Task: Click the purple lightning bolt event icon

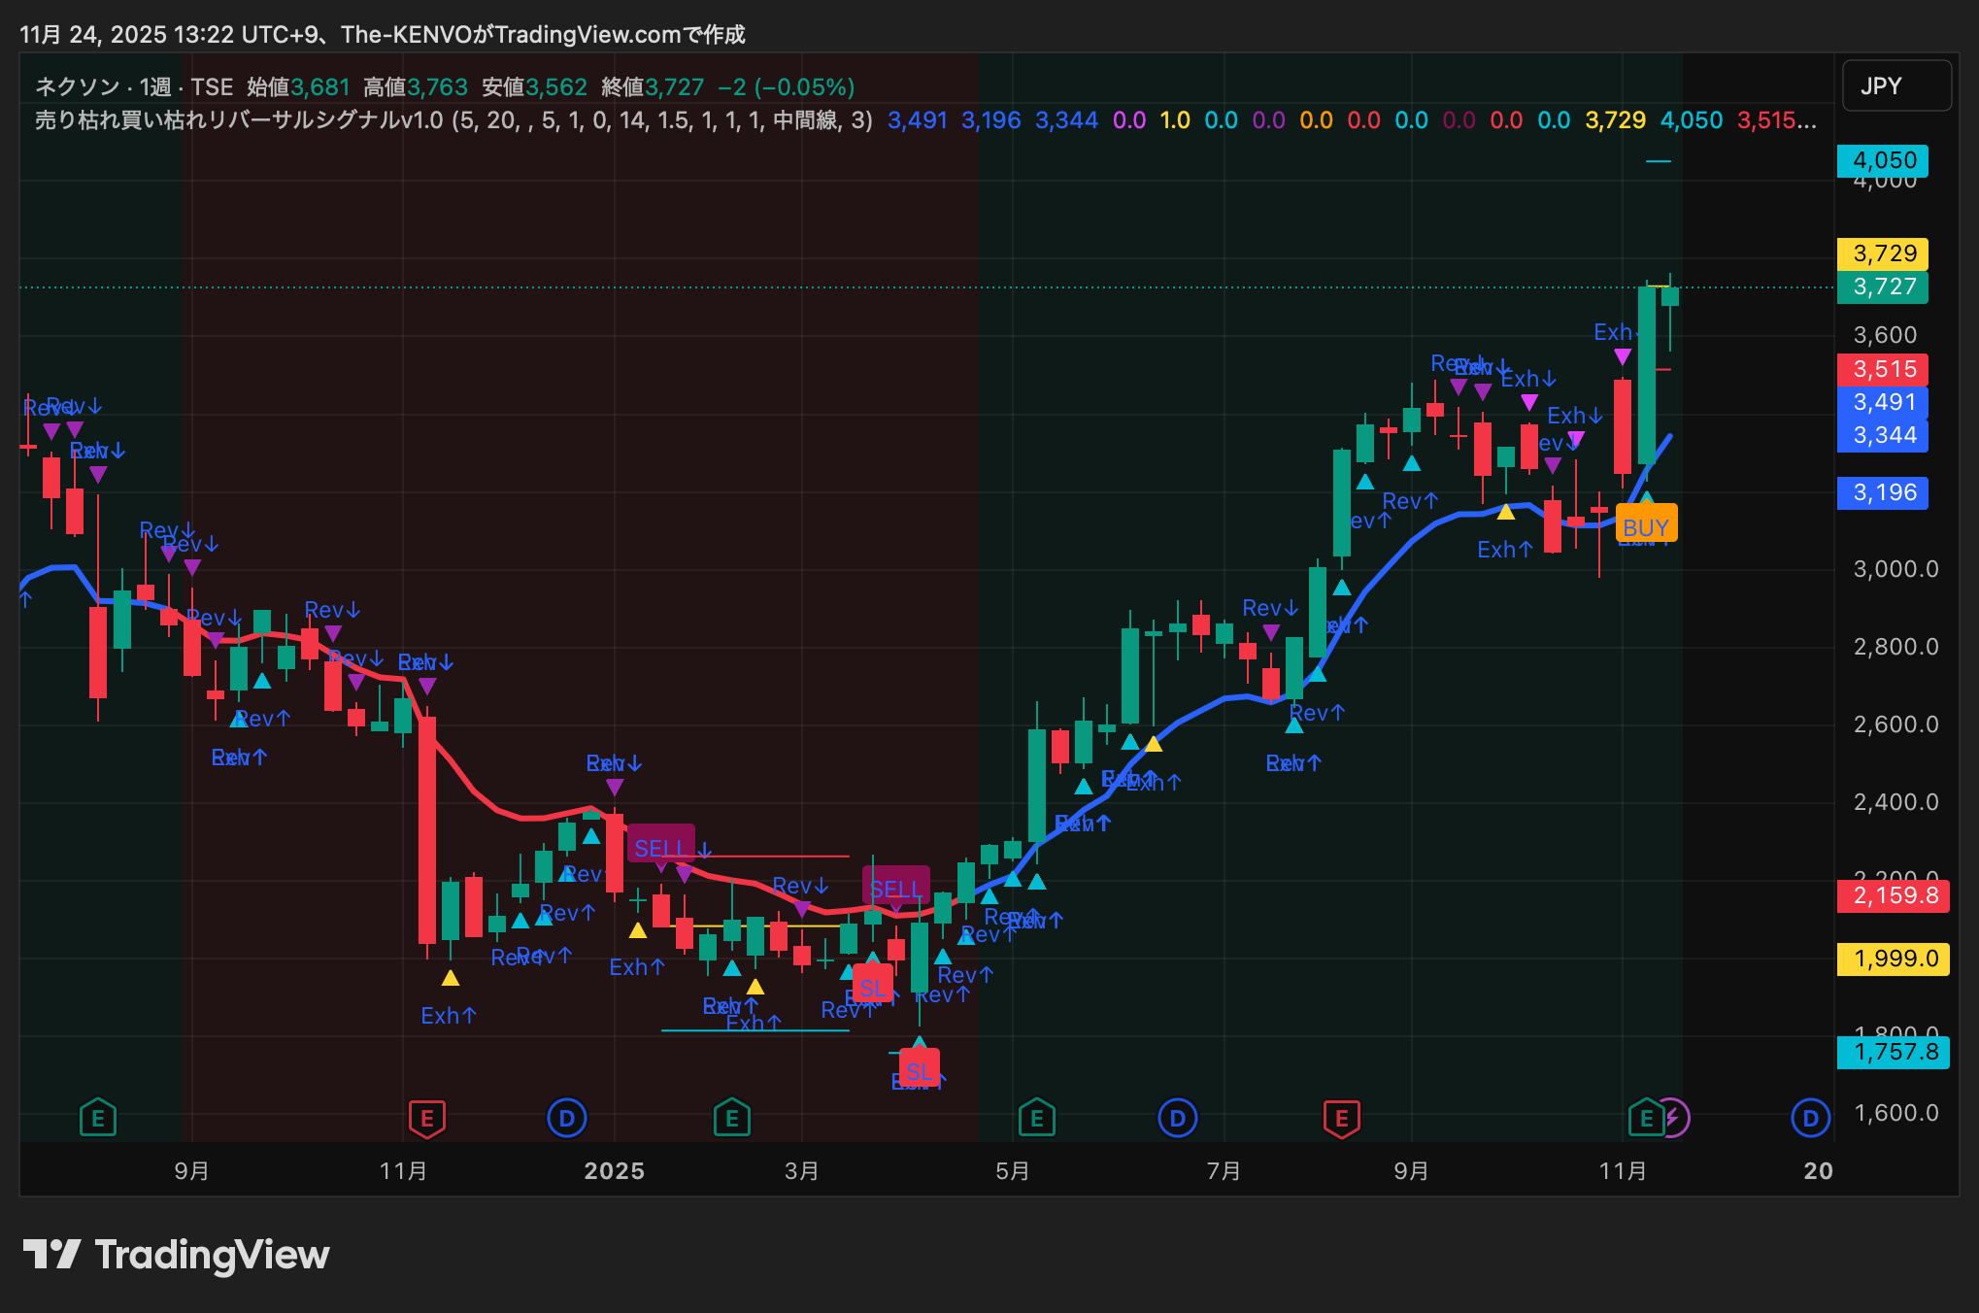Action: point(1674,1117)
